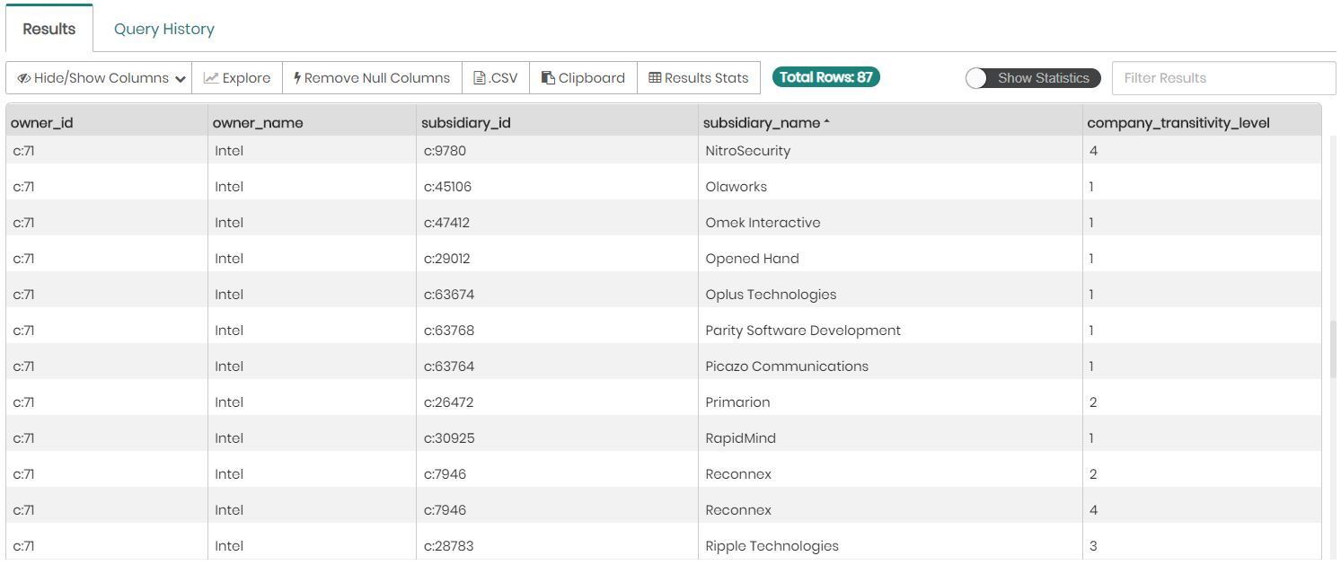Copy results with the Clipboard button
Image resolution: width=1341 pixels, height=565 pixels.
(x=583, y=78)
